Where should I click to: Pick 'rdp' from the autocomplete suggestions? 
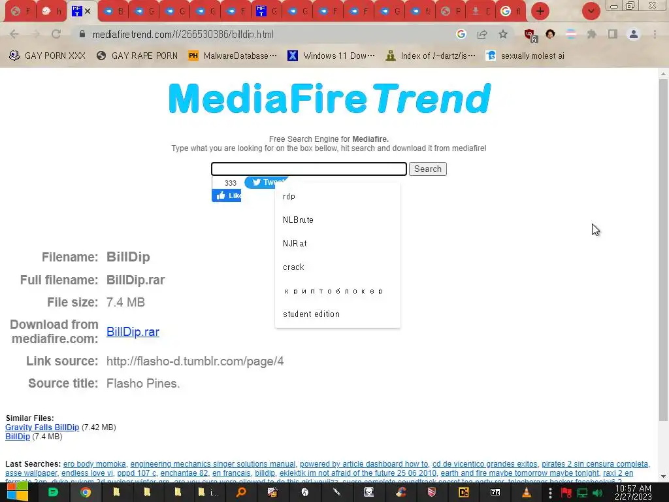[x=338, y=196]
